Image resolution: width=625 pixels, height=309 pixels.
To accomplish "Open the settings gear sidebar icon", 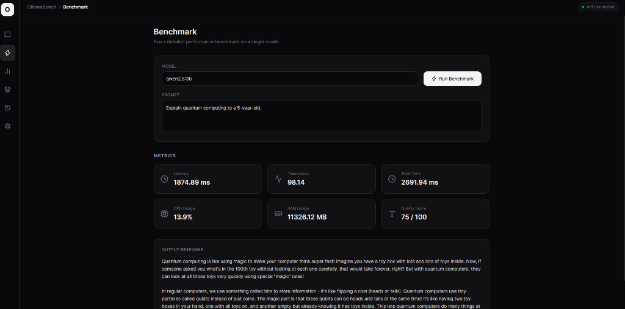I will coord(7,126).
